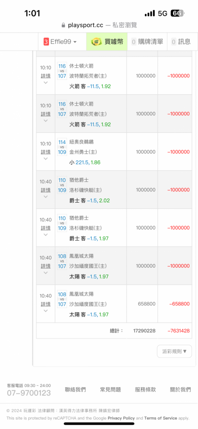Open 詳情 for Jazz bet at 2.02 odds

[x=46, y=190]
